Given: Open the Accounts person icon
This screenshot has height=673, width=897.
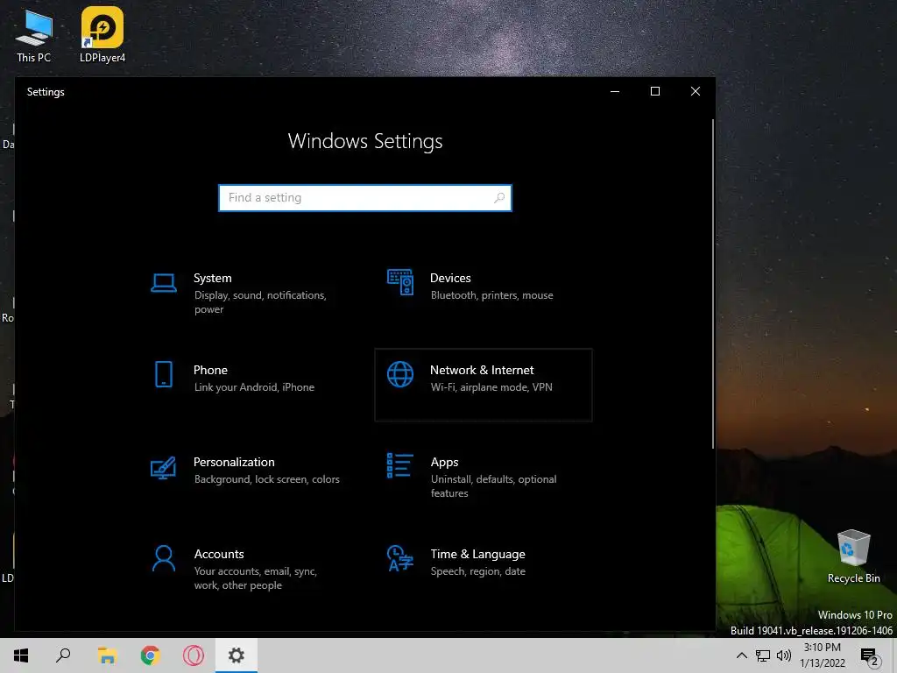Looking at the screenshot, I should (x=164, y=558).
